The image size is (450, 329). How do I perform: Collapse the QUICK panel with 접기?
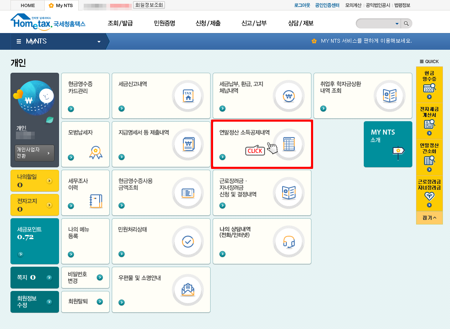(x=429, y=218)
